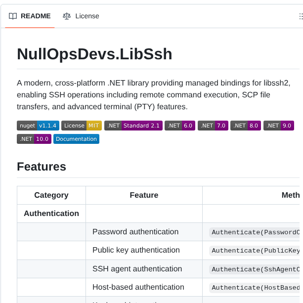Open the README tab
The width and height of the screenshot is (303, 303).
point(30,16)
